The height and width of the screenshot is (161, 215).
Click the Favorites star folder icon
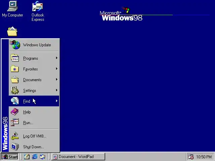coord(15,69)
